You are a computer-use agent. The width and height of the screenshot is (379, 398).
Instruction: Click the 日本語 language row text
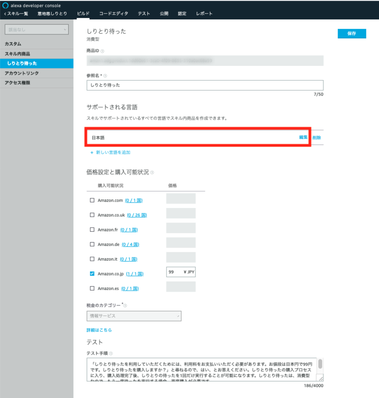pos(98,138)
